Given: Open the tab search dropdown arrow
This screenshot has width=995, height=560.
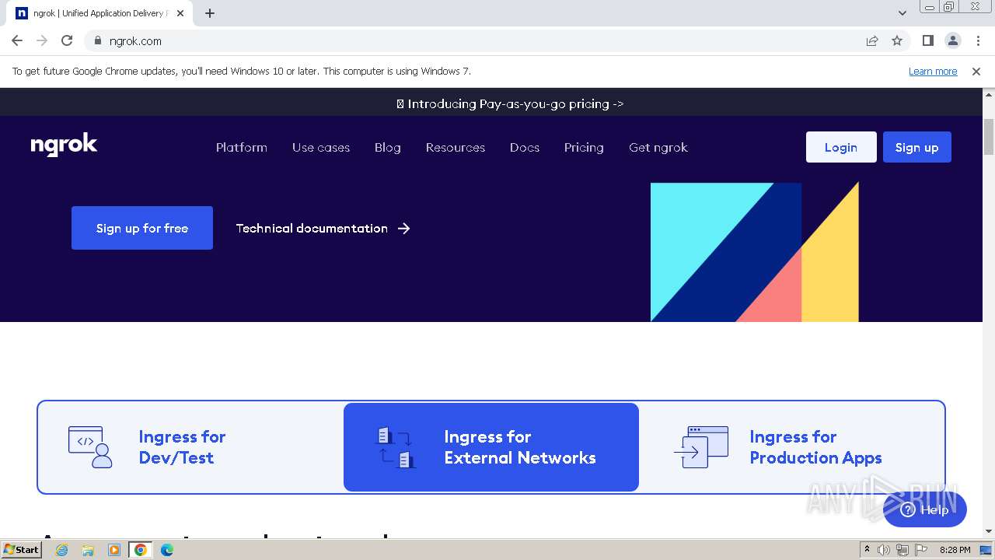Looking at the screenshot, I should pyautogui.click(x=902, y=13).
